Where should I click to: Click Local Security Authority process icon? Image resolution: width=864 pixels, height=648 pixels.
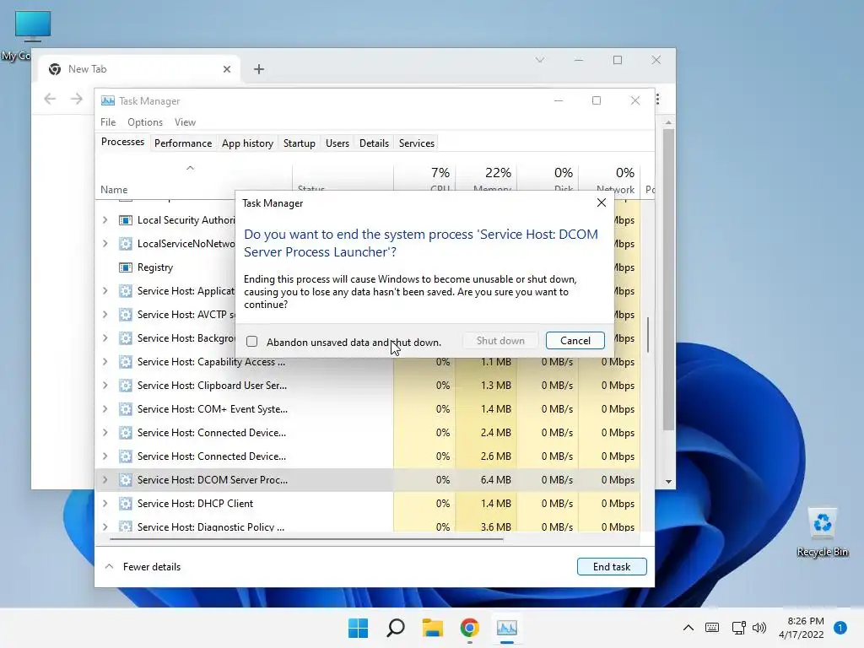tap(126, 220)
